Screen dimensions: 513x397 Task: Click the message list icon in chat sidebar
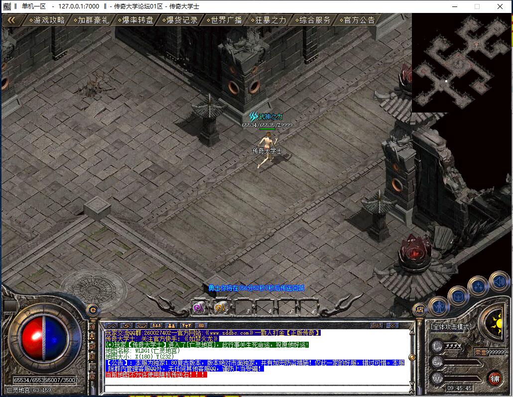pos(93,357)
